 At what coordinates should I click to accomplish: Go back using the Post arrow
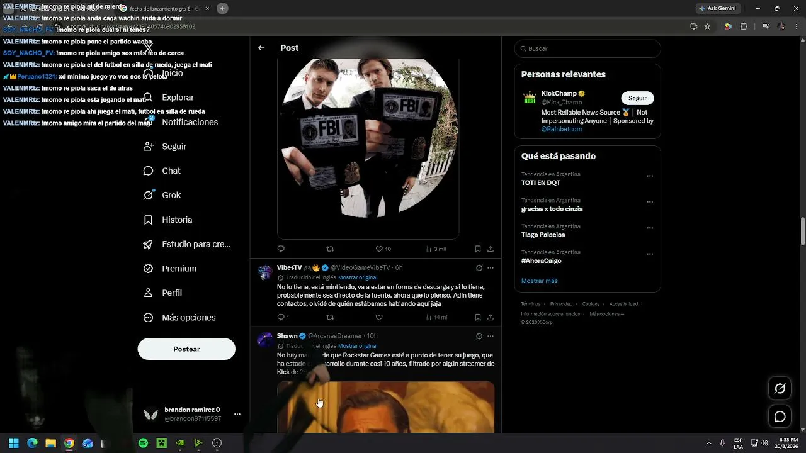(x=261, y=48)
